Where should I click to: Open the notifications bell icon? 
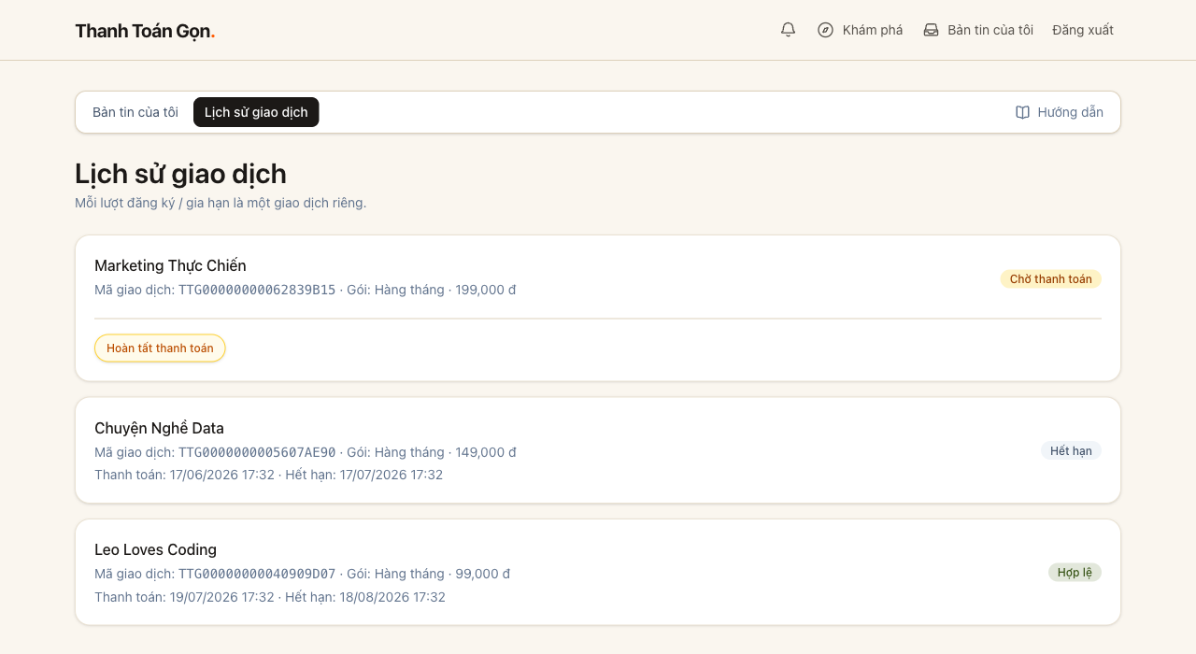point(788,30)
